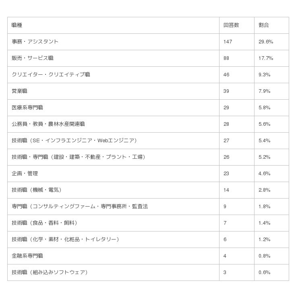Select 技術職（機械・電気） cell
The width and height of the screenshot is (298, 297).
(37, 190)
